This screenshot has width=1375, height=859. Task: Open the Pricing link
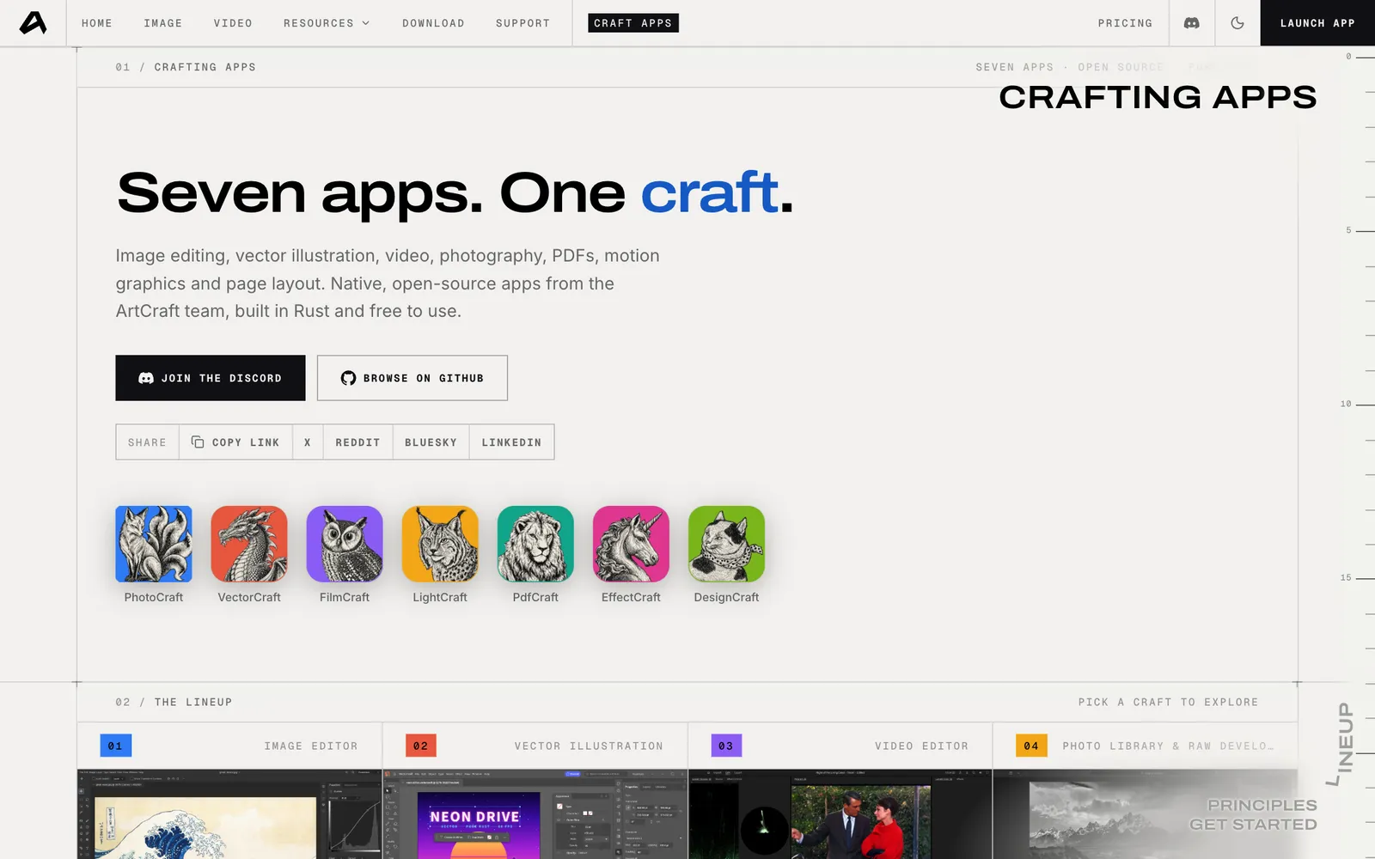coord(1125,23)
